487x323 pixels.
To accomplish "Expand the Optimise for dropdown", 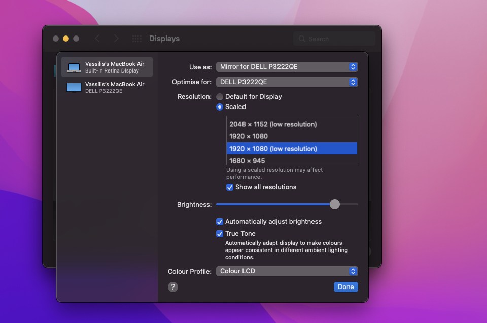I will [287, 82].
